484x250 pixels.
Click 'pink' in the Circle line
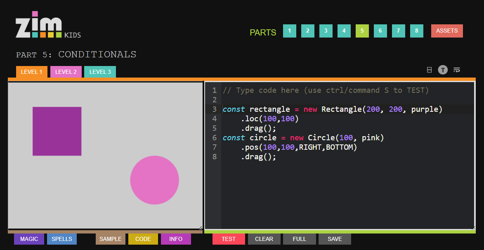coord(371,138)
